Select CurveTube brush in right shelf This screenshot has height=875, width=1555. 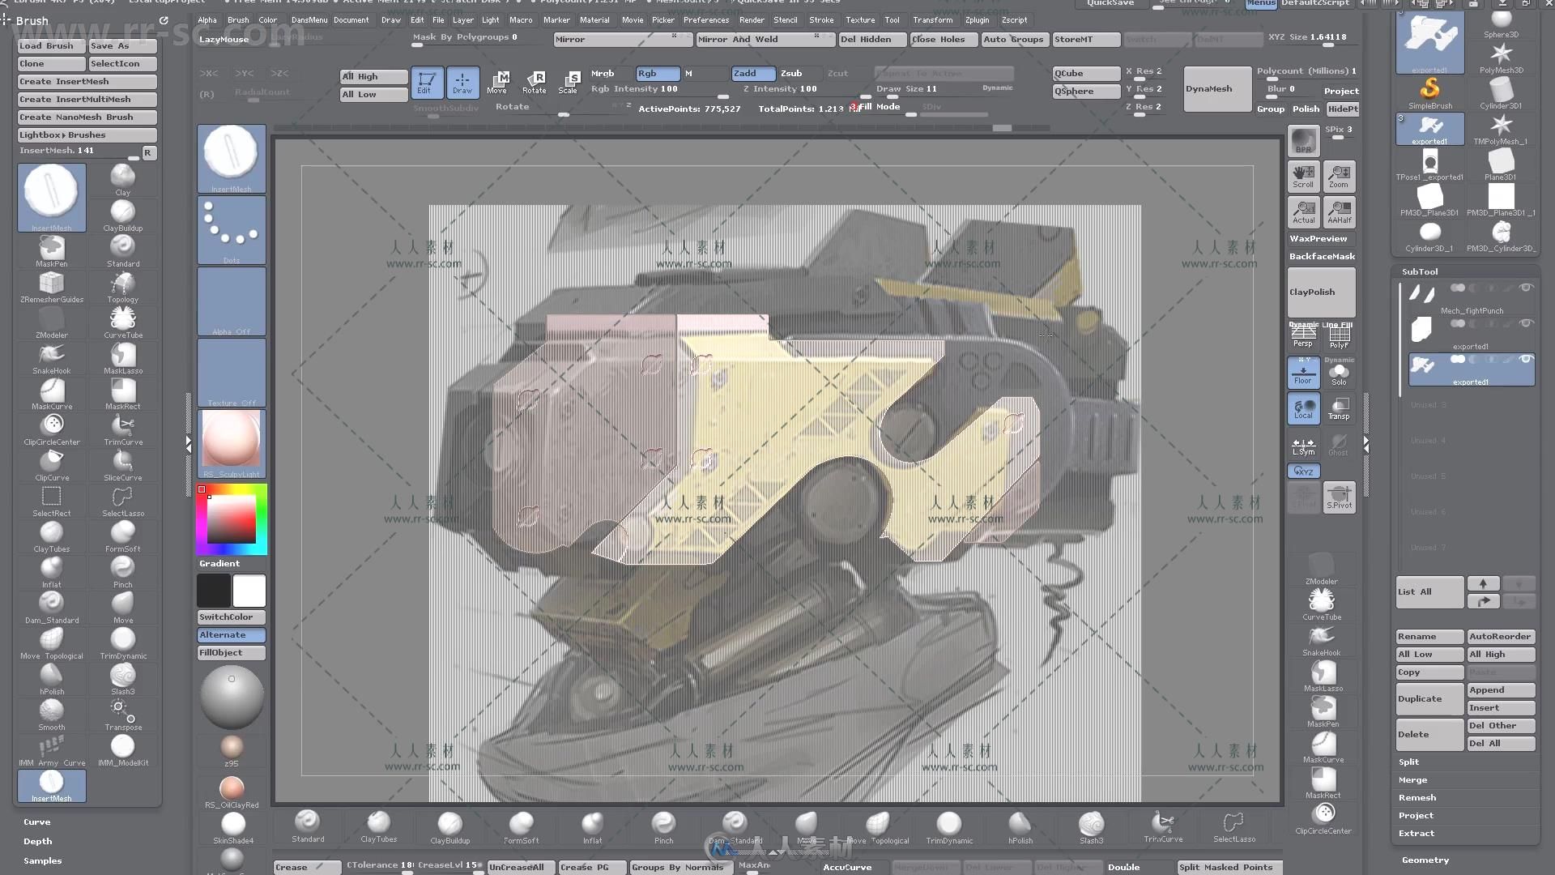click(1322, 604)
